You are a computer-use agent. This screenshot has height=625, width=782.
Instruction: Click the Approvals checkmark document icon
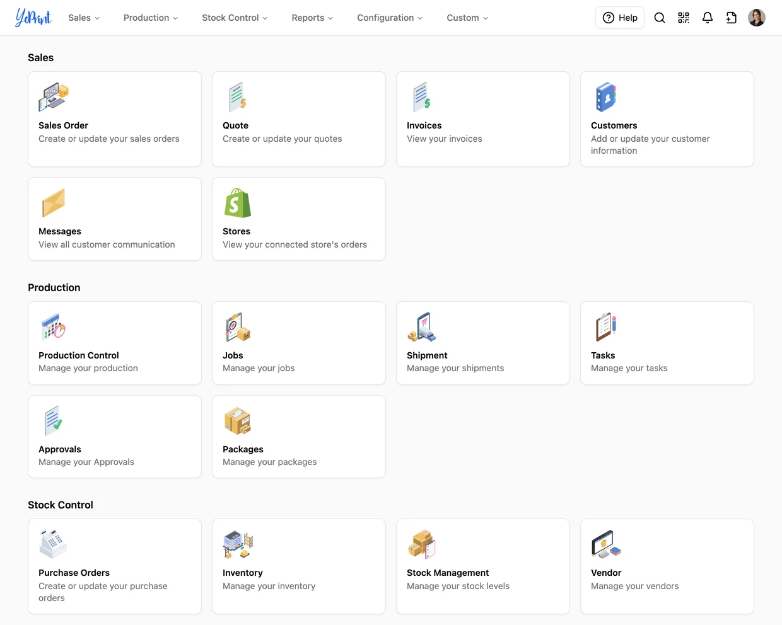tap(54, 421)
